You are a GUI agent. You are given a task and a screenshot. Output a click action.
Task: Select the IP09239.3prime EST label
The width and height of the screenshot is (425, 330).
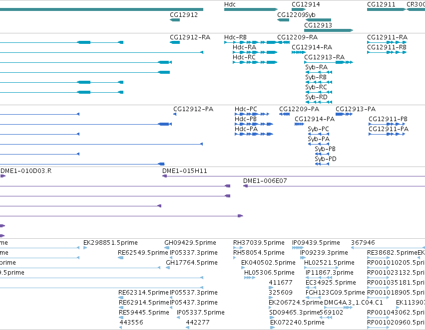(x=324, y=253)
